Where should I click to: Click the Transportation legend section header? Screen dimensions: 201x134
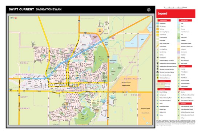click(164, 20)
